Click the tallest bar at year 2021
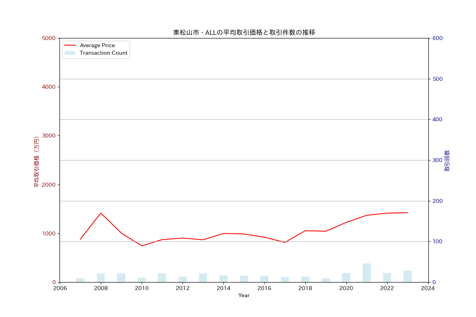Screen dimensions: 476x317 pyautogui.click(x=367, y=273)
